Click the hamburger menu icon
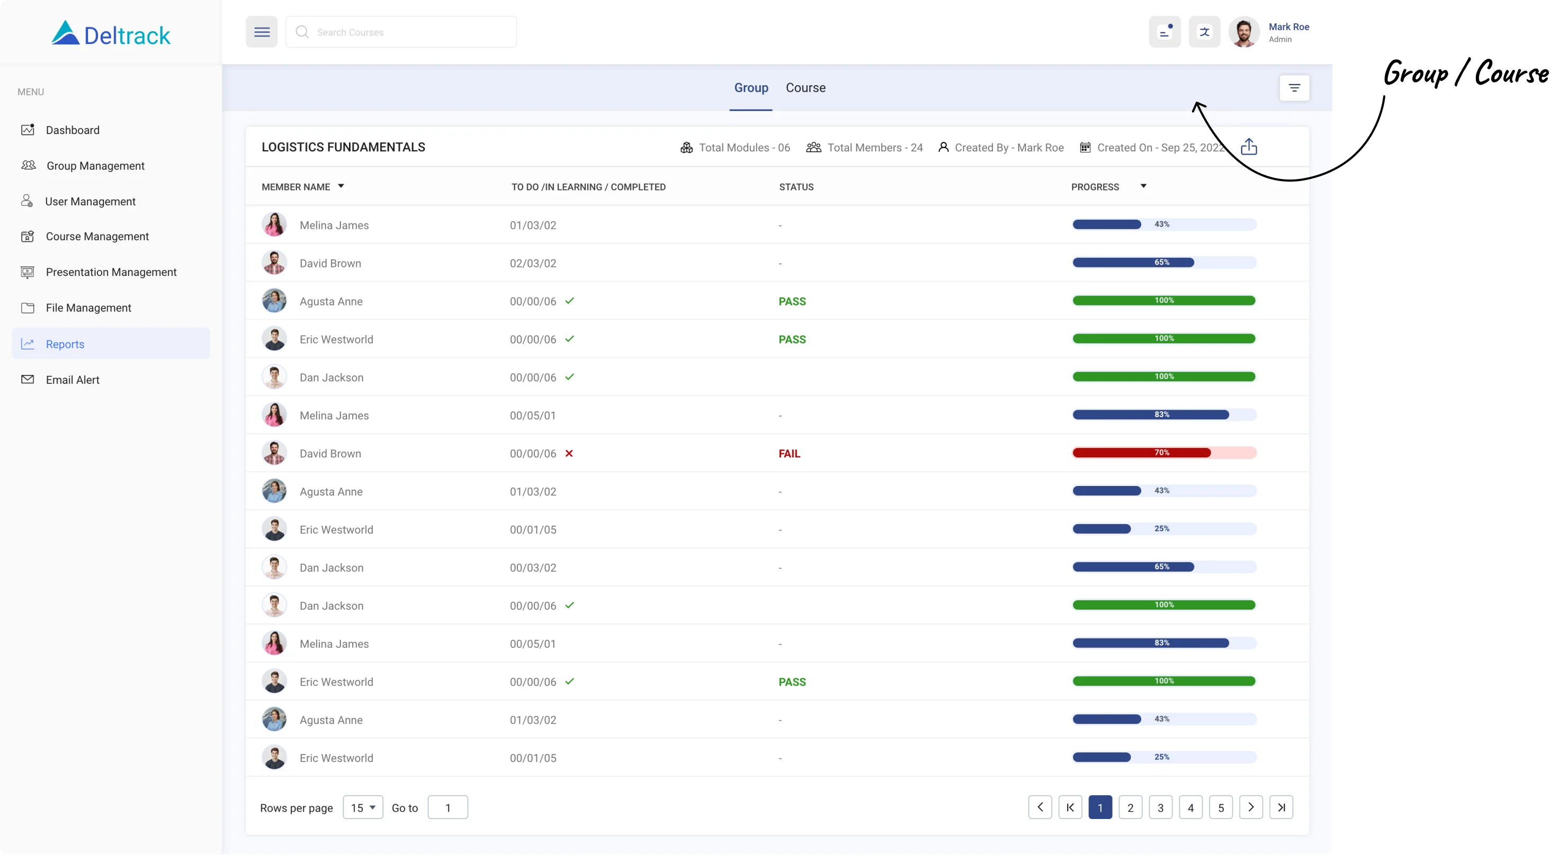1559x855 pixels. [x=262, y=32]
